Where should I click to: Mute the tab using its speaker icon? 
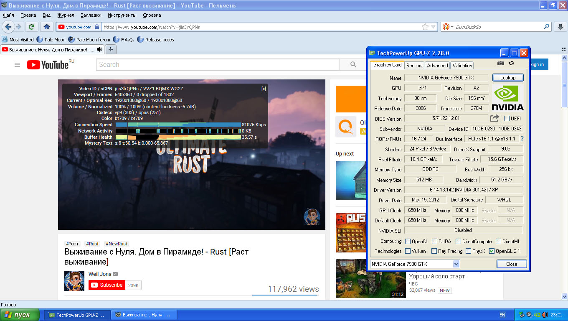point(99,49)
